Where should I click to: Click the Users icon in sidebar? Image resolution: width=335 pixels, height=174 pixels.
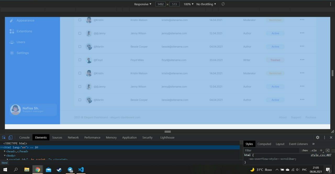pos(12,42)
